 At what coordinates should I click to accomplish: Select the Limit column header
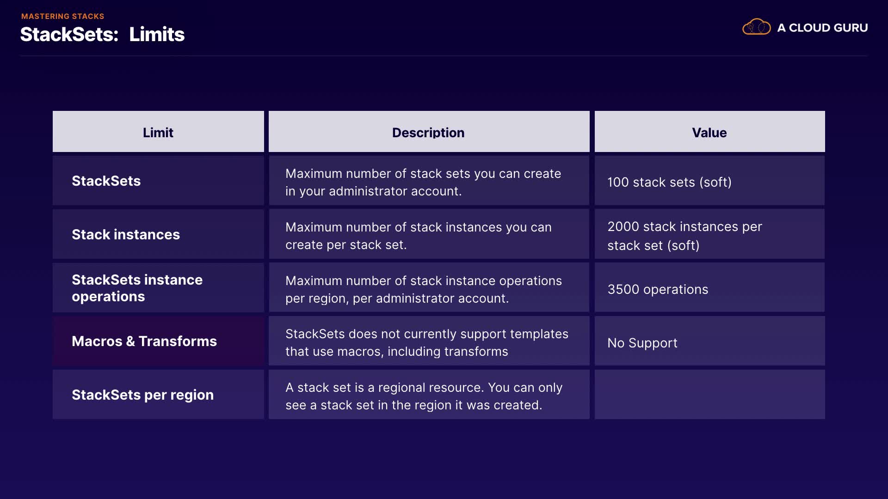[x=158, y=133]
